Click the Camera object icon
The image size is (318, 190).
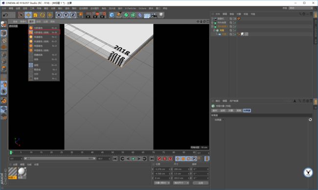tap(154, 15)
